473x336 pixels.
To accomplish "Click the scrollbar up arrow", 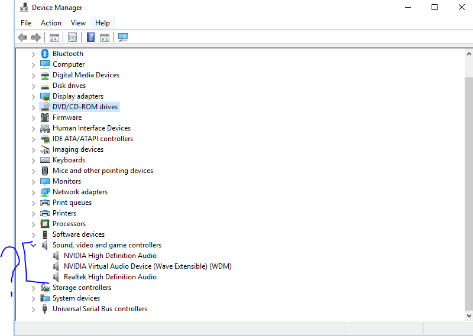I will click(x=469, y=54).
